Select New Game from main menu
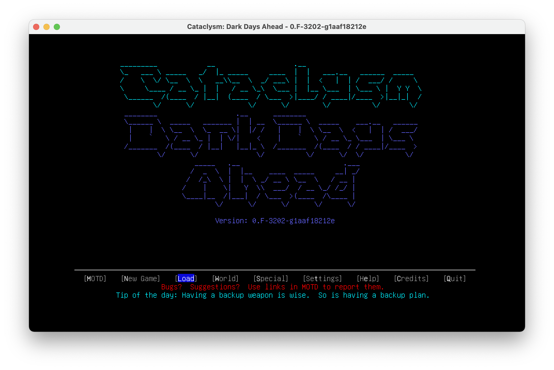 (141, 279)
